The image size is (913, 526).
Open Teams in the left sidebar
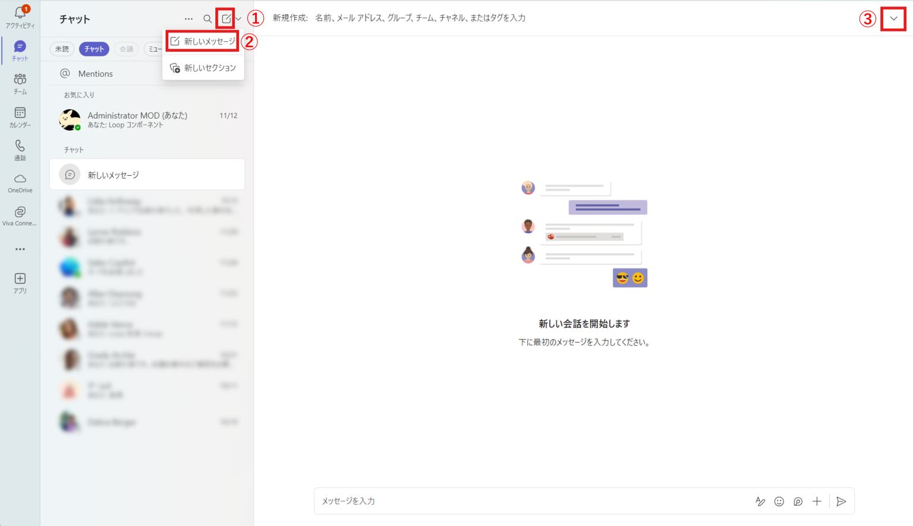click(20, 84)
